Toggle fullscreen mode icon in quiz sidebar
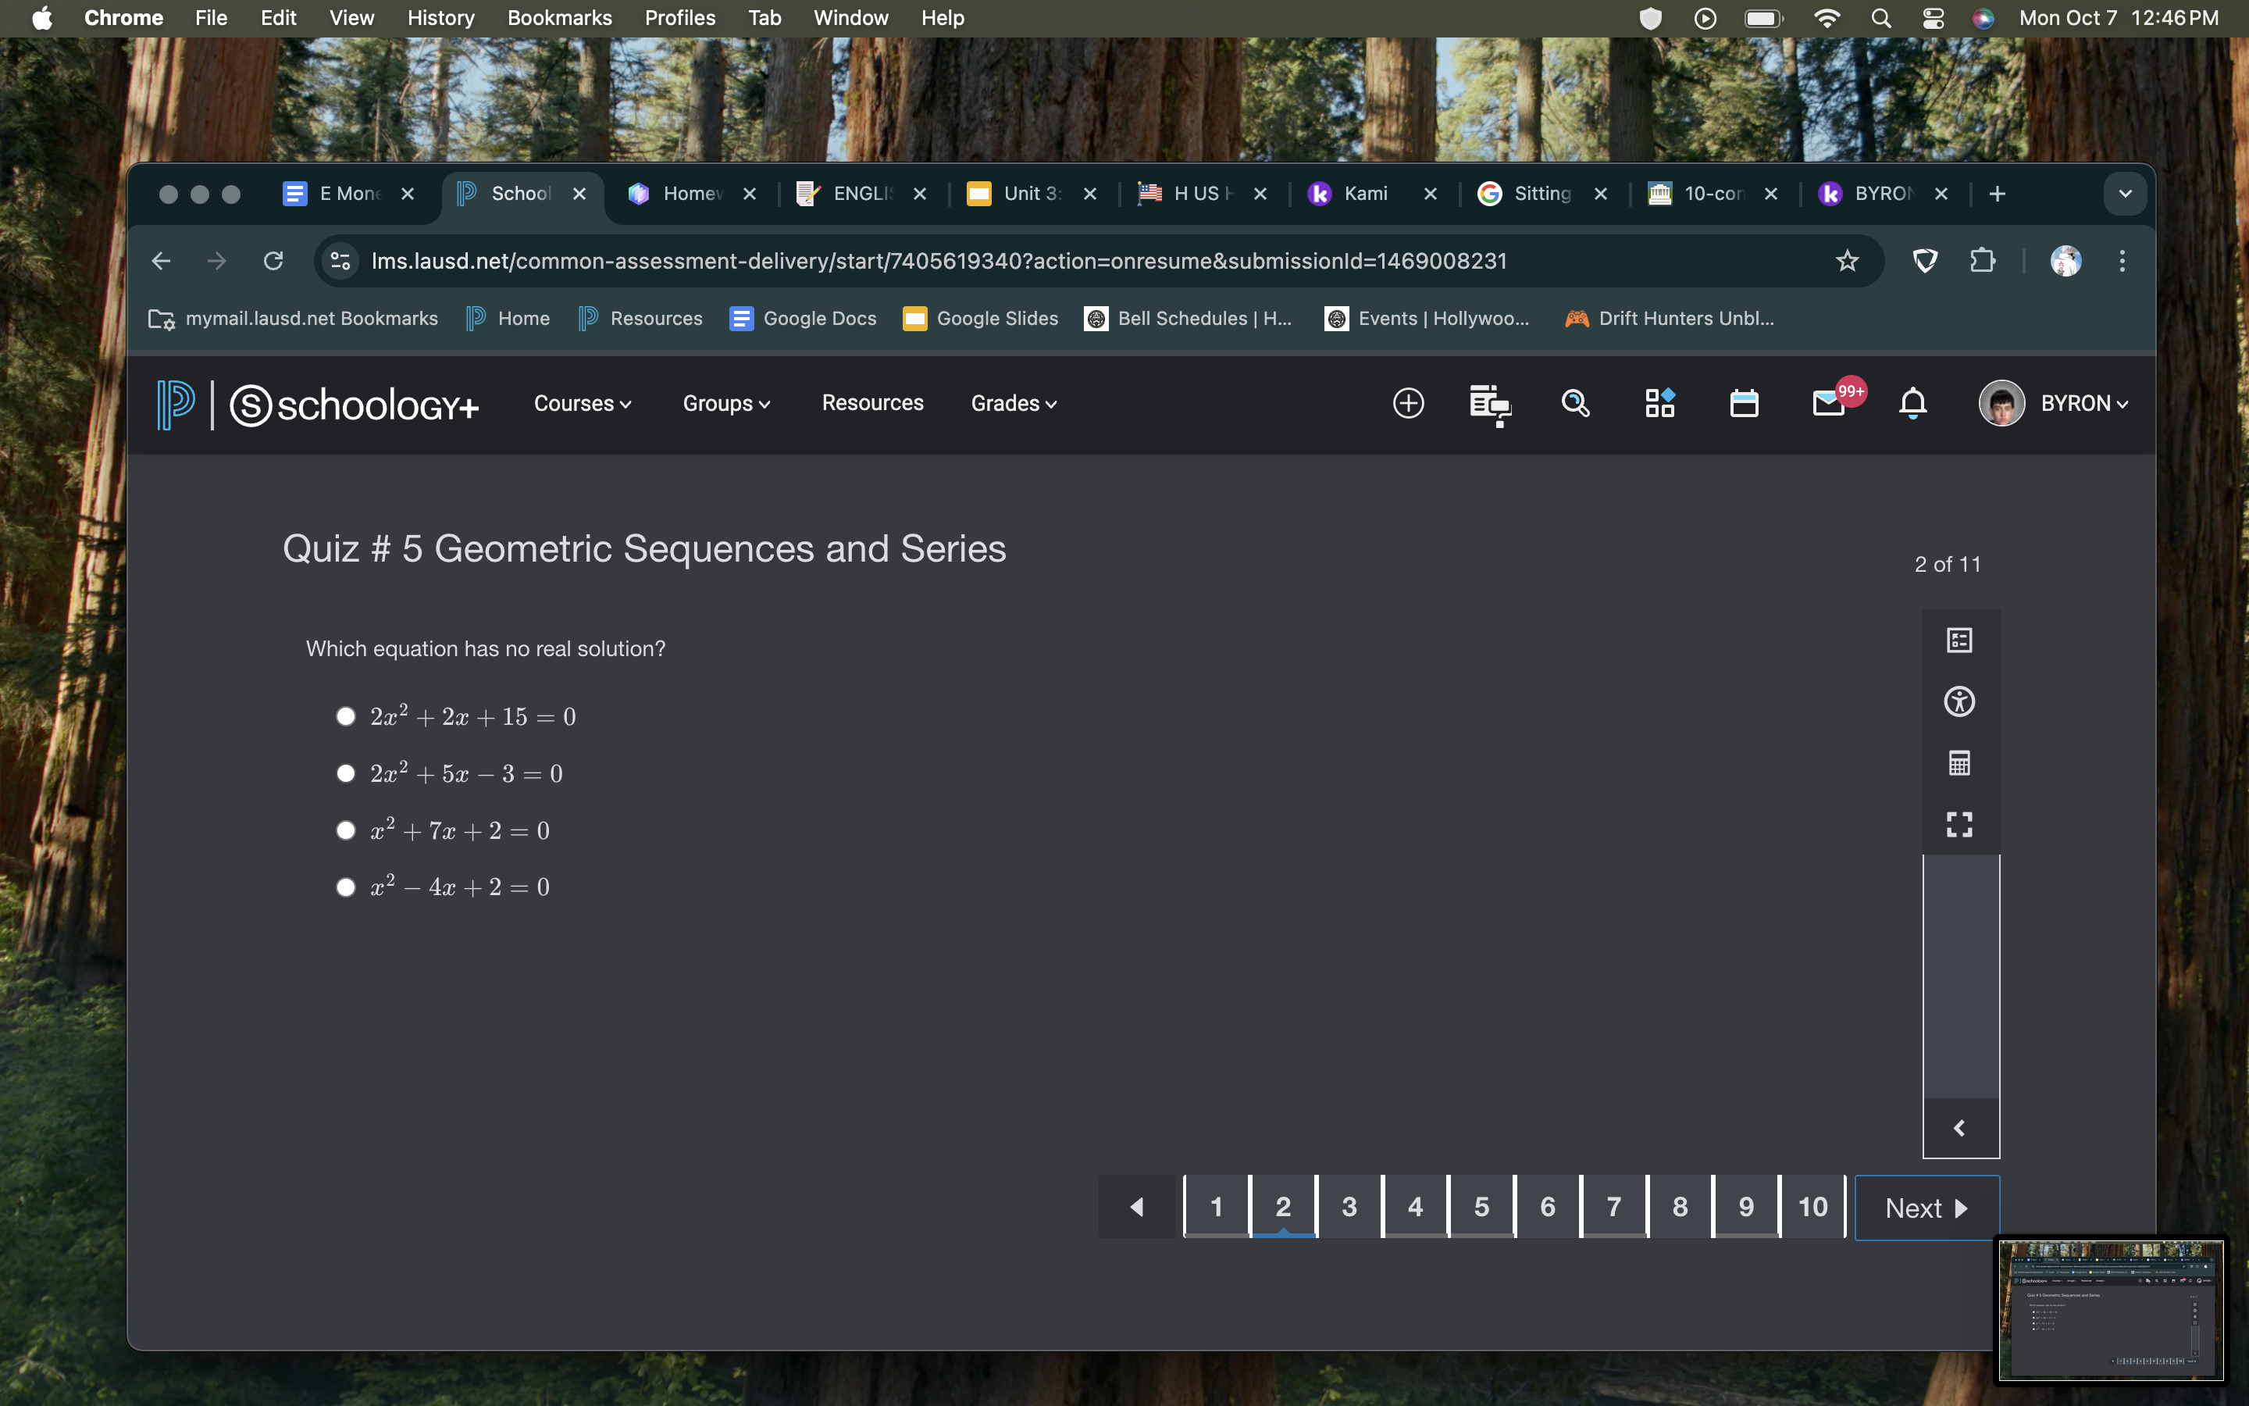This screenshot has height=1406, width=2249. click(x=1959, y=824)
